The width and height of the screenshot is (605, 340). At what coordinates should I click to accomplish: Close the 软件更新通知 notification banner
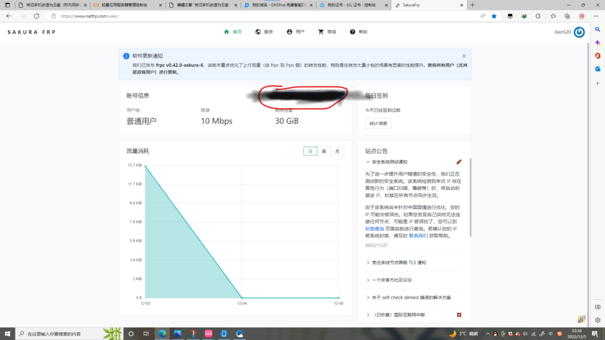(464, 56)
